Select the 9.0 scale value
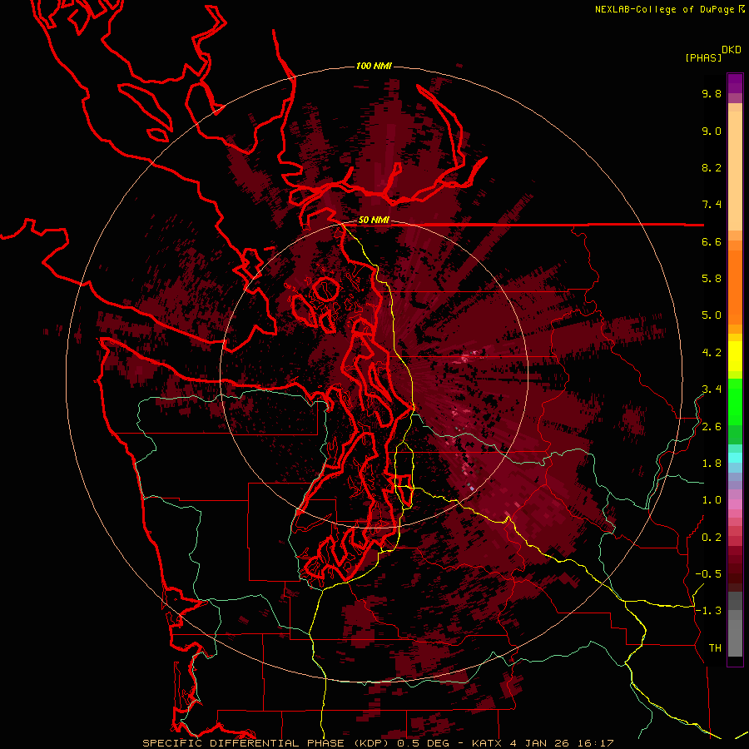The width and height of the screenshot is (749, 749). coord(712,131)
